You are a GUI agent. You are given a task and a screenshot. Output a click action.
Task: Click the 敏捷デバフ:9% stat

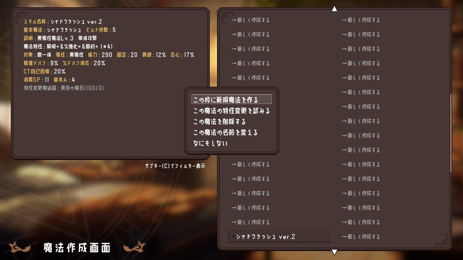coord(41,63)
